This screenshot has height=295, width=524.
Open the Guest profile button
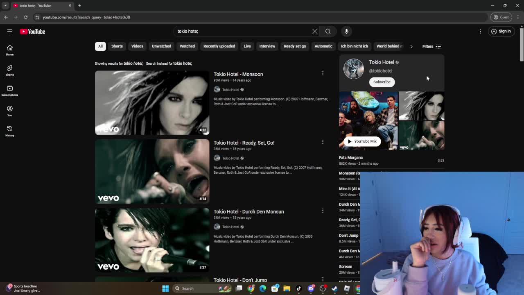pos(501,17)
